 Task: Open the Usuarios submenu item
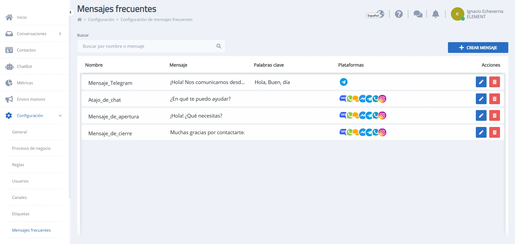click(20, 181)
